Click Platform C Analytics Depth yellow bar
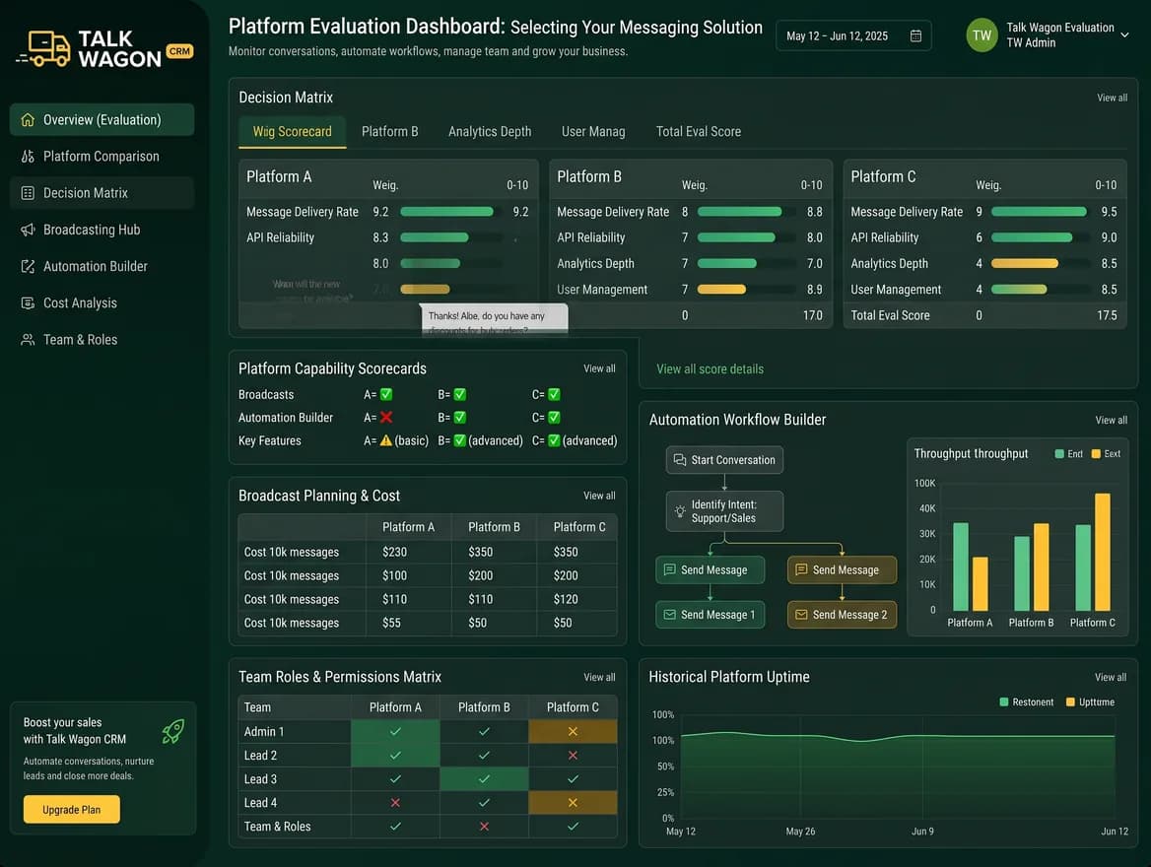Viewport: 1151px width, 867px height. click(1024, 264)
